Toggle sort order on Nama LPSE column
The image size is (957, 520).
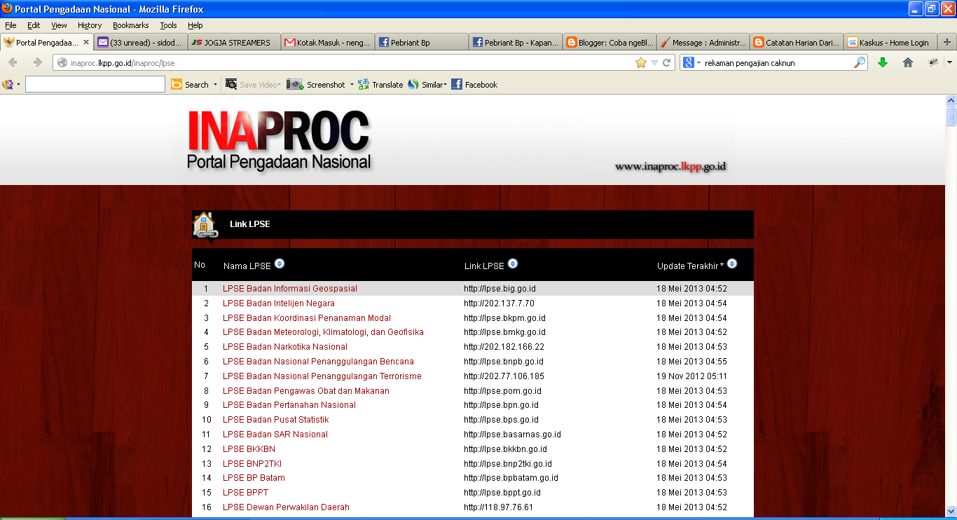click(x=279, y=264)
